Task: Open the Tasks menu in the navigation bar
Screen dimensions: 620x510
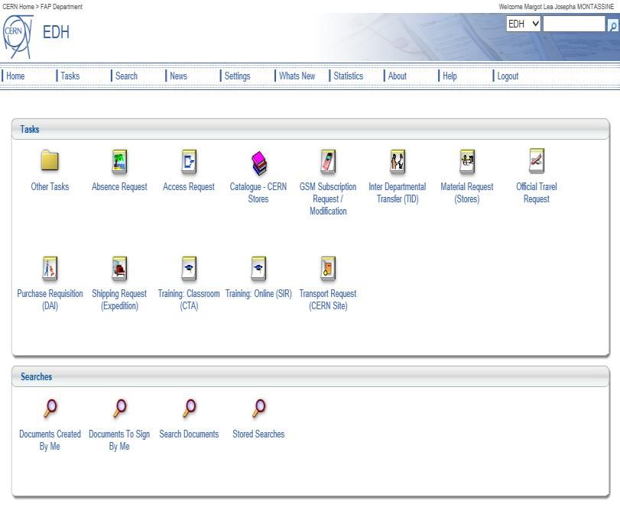Action: coord(70,76)
